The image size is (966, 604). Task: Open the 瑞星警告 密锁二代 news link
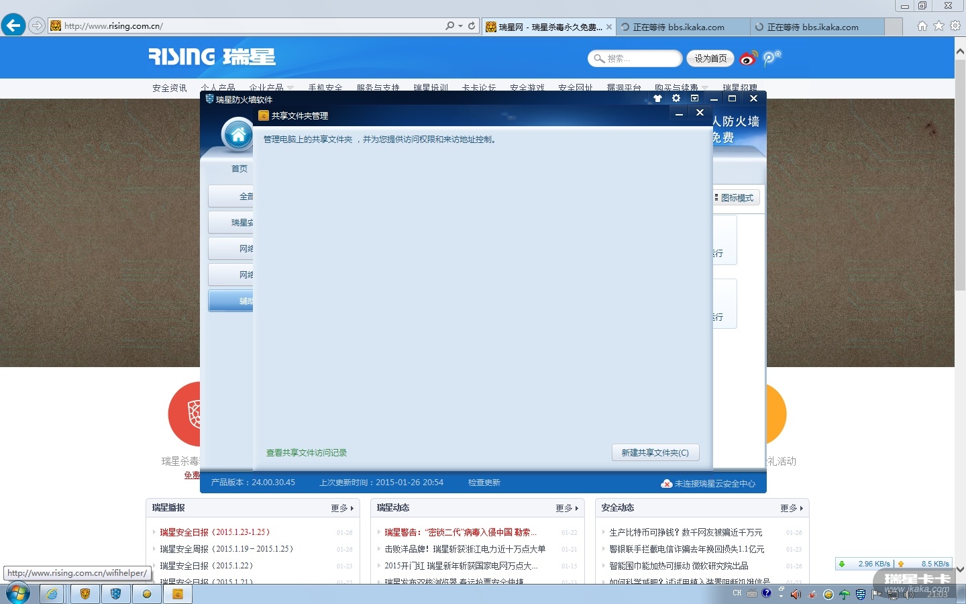pos(460,532)
